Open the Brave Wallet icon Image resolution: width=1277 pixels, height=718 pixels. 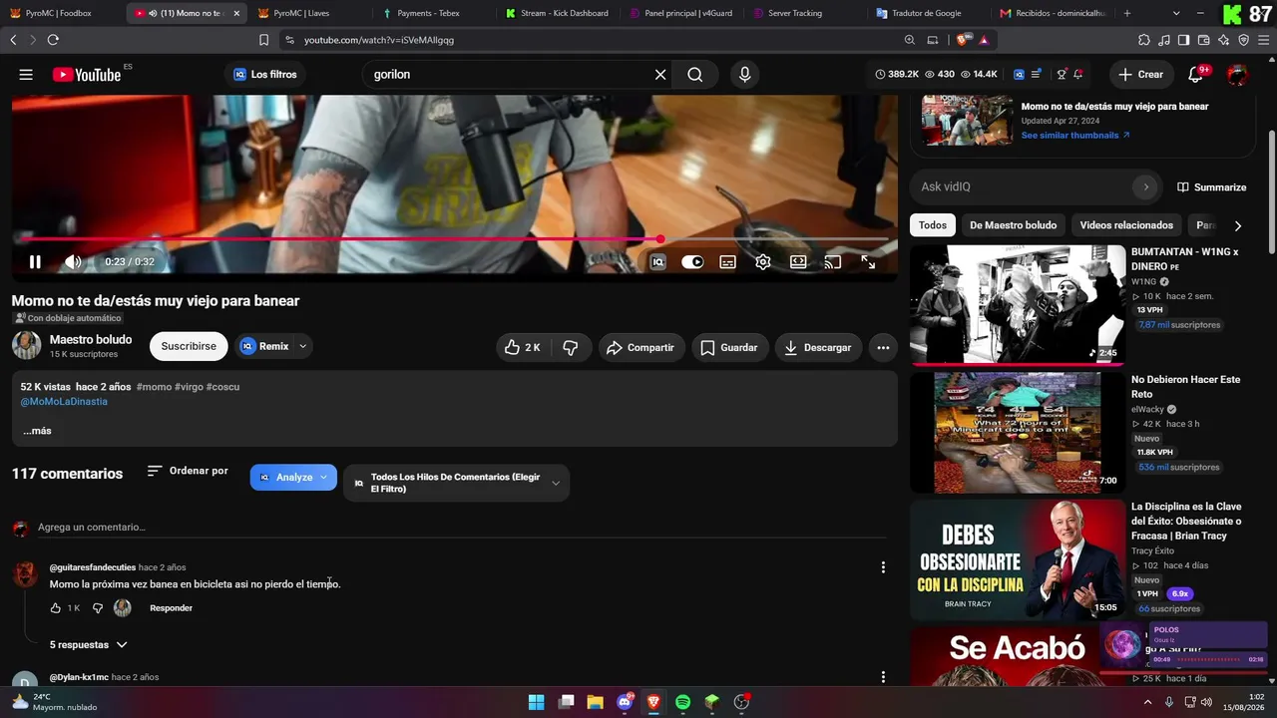1204,40
